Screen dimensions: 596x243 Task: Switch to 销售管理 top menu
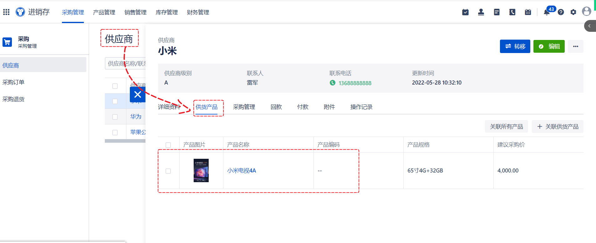(x=135, y=12)
